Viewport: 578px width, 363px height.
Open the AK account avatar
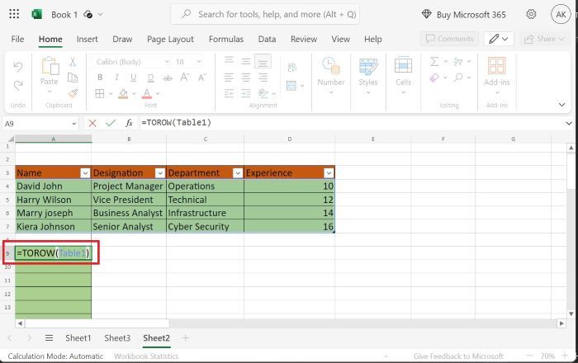pyautogui.click(x=561, y=14)
